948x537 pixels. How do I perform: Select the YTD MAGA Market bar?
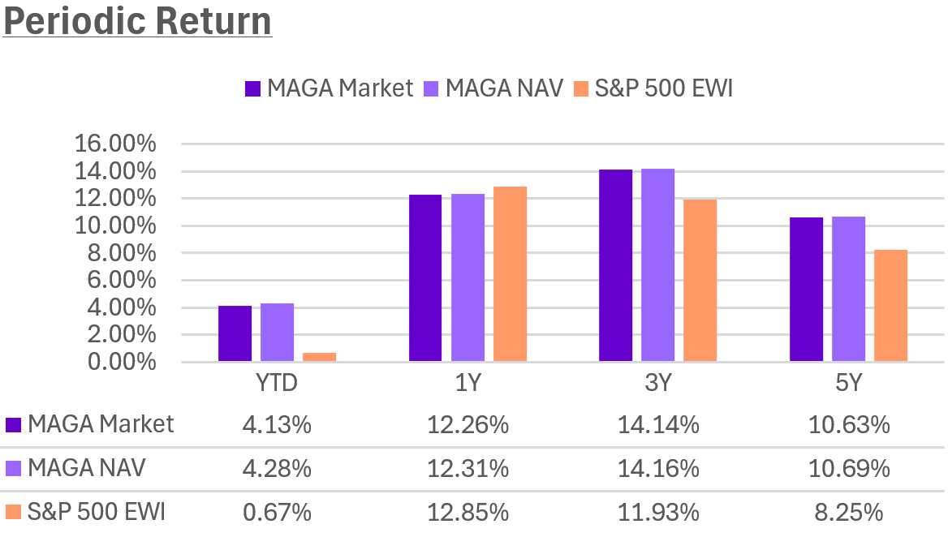click(x=235, y=333)
